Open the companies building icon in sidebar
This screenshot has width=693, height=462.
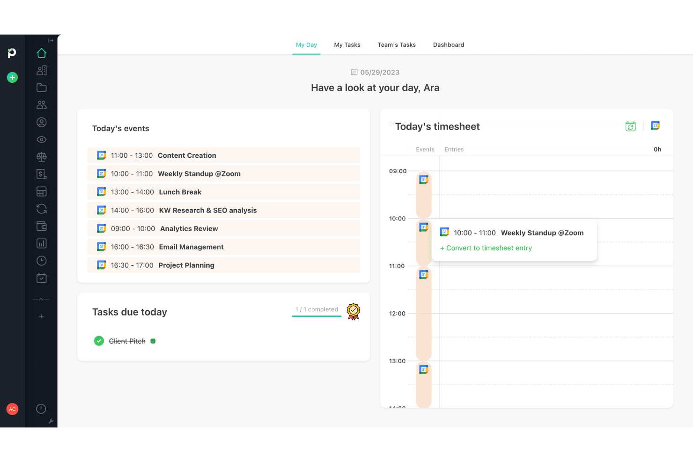coord(42,70)
